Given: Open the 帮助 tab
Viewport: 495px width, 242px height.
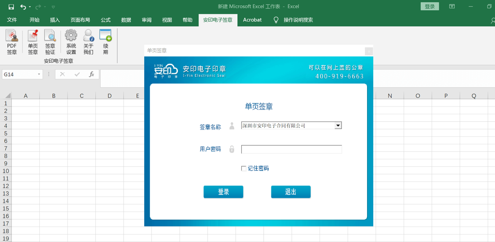Looking at the screenshot, I should pos(187,20).
